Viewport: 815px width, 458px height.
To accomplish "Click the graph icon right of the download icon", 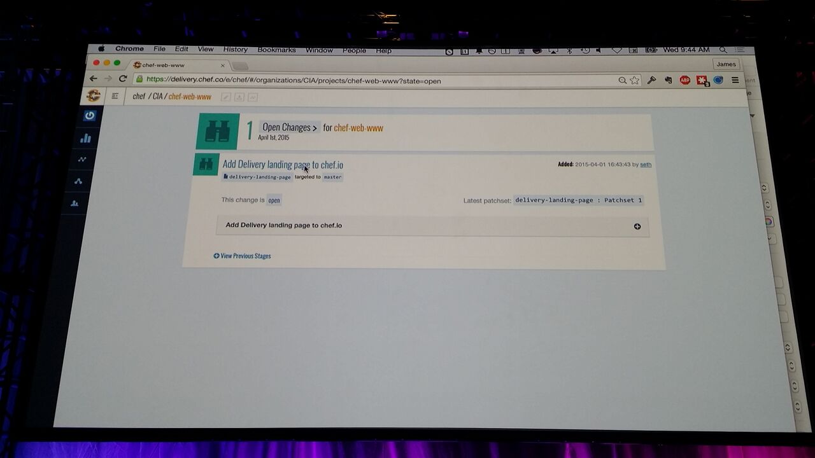I will [253, 97].
